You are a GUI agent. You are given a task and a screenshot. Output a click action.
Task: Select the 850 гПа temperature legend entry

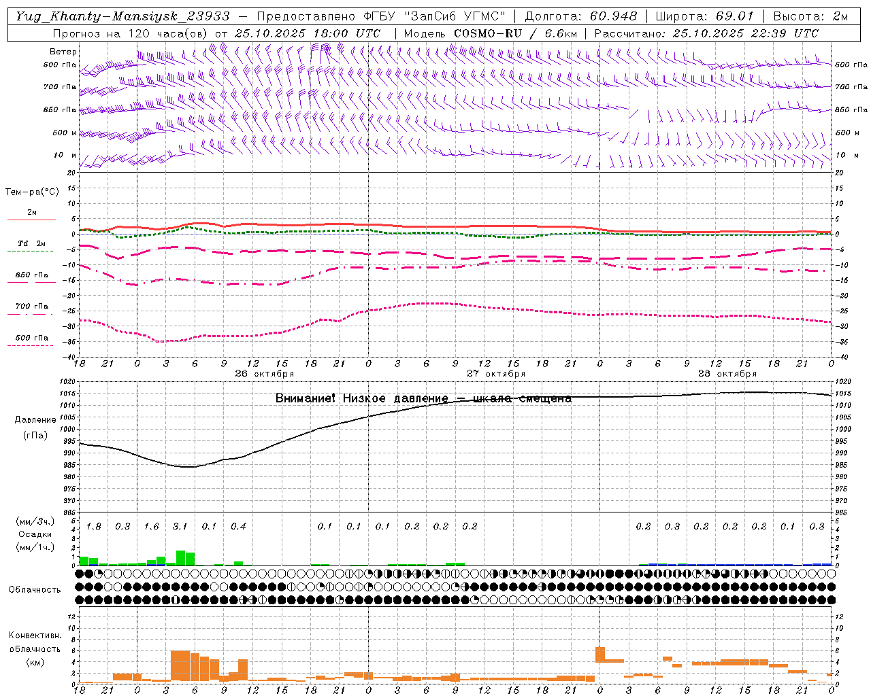click(x=31, y=275)
